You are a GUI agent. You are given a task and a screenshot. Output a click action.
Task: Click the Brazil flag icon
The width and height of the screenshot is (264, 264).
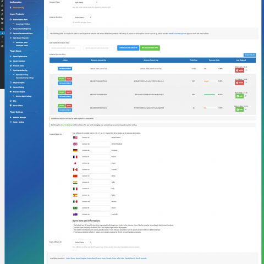[75, 208]
